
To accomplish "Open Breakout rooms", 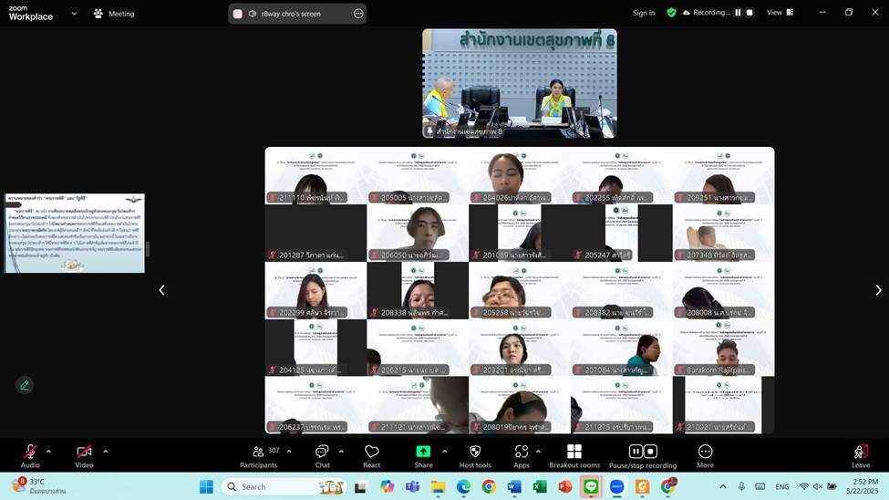I will point(574,453).
